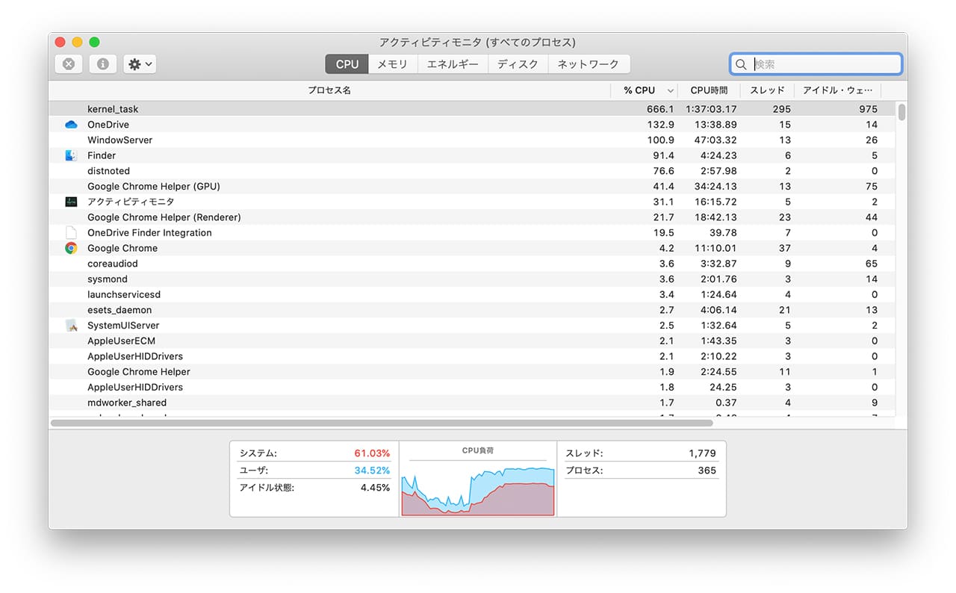Select the OneDrive process name
956x593 pixels.
click(108, 125)
